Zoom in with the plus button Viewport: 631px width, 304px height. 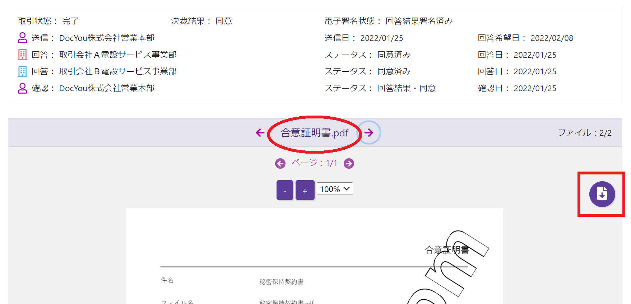pos(305,190)
